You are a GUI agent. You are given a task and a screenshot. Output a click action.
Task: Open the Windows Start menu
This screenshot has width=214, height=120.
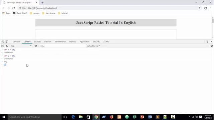pos(4,117)
